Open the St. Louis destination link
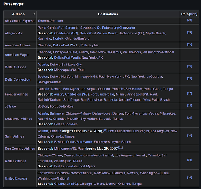 pos(105,119)
